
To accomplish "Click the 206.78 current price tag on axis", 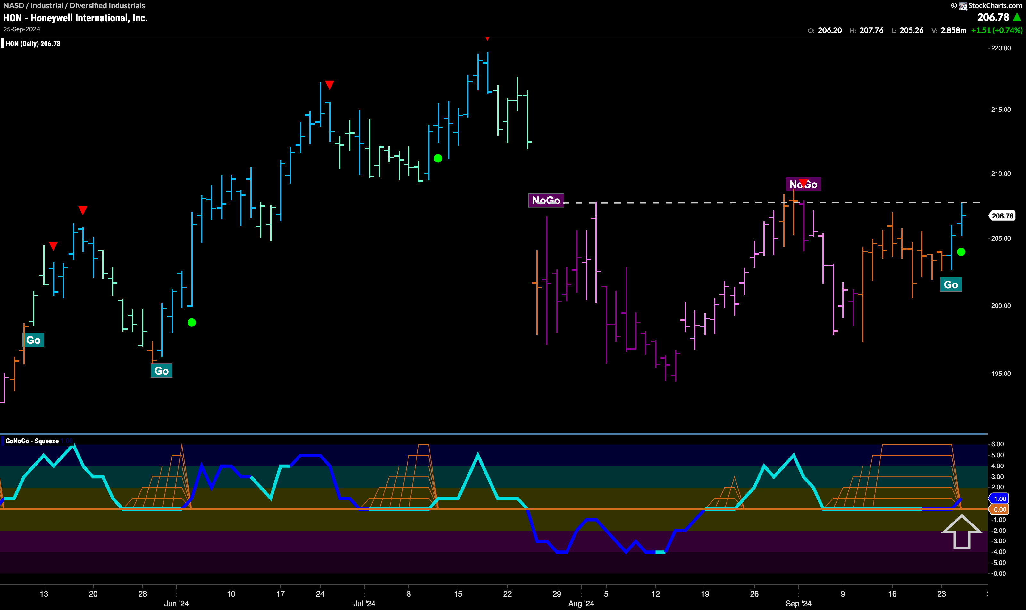I will 1002,216.
